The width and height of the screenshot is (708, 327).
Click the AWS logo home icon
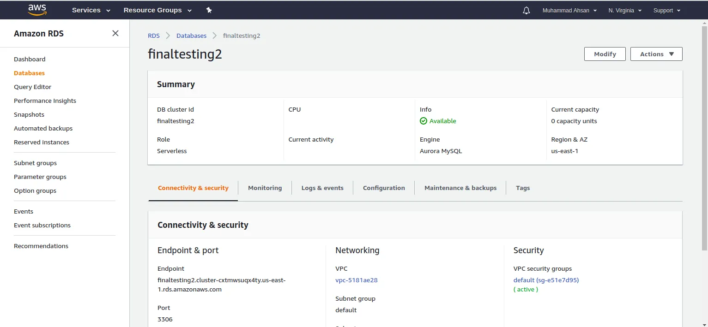click(x=37, y=10)
